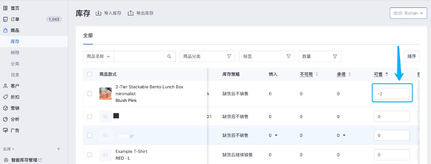
Task: Open the Example T-Shirt placeholder thumbnail
Action: [105, 155]
